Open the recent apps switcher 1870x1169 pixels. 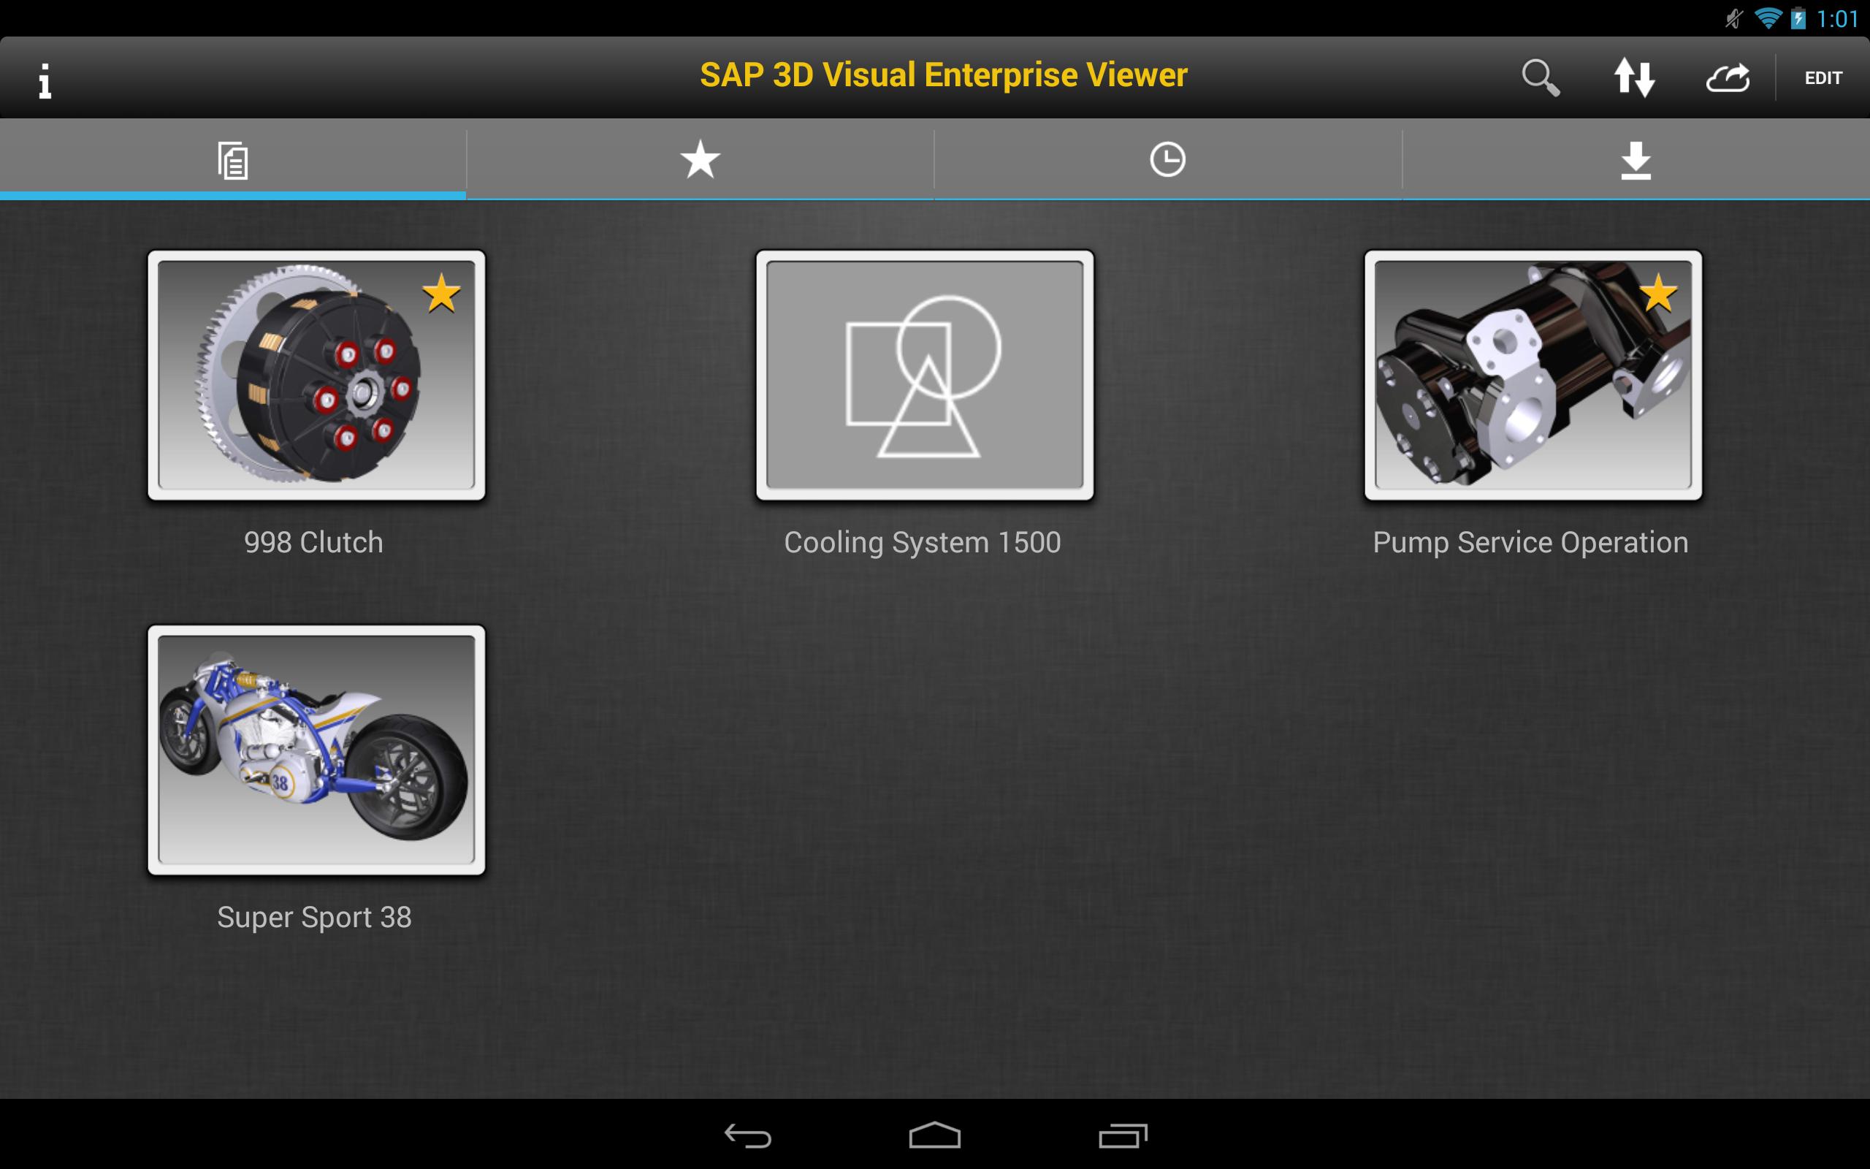(1124, 1137)
